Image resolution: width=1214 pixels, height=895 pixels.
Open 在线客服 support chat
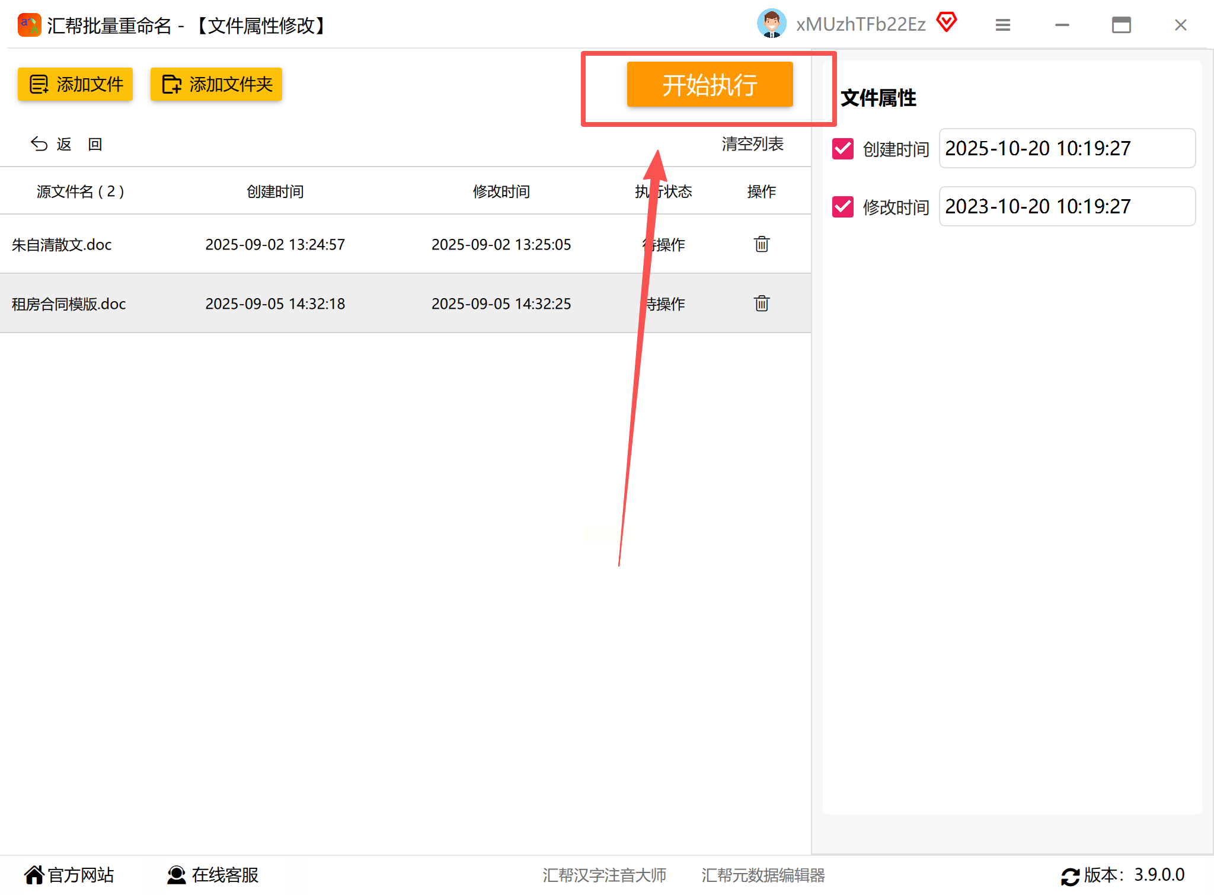pyautogui.click(x=213, y=875)
